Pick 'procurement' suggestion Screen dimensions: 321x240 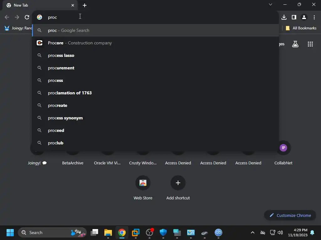155,68
